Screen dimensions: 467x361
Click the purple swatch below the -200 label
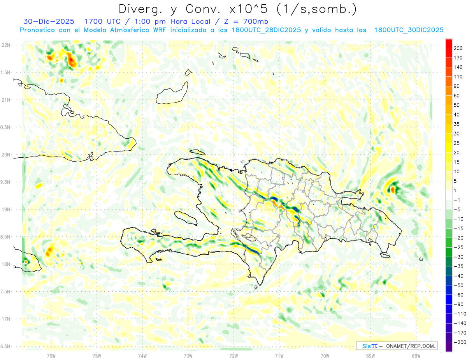(x=449, y=347)
